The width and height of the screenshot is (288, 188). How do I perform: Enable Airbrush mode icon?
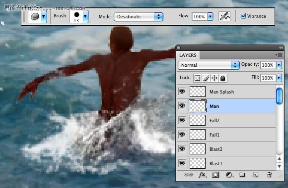(224, 16)
